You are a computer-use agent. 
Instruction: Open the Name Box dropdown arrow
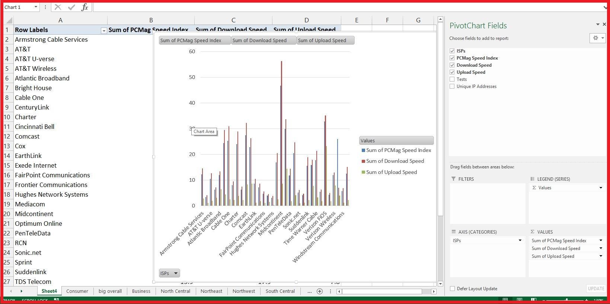36,7
